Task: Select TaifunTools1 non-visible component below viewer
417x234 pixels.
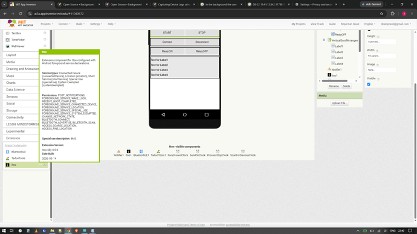Action: point(158,153)
